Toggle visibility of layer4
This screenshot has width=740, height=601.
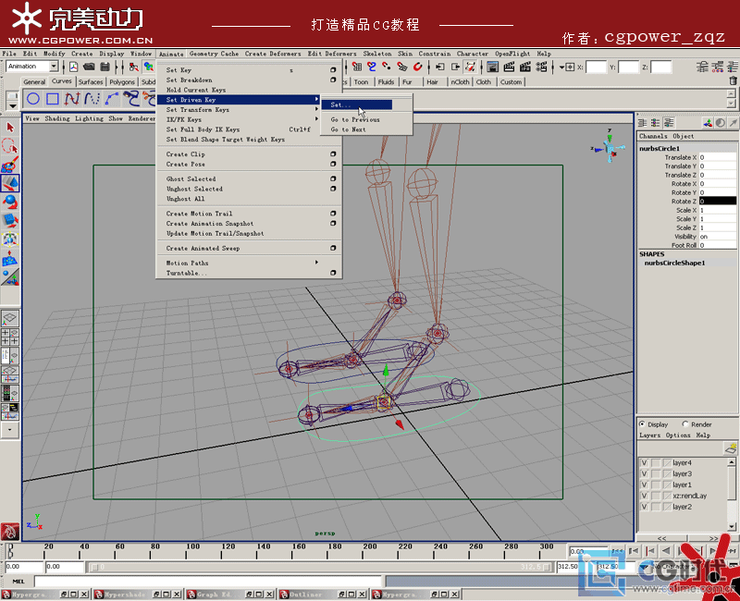click(x=644, y=463)
